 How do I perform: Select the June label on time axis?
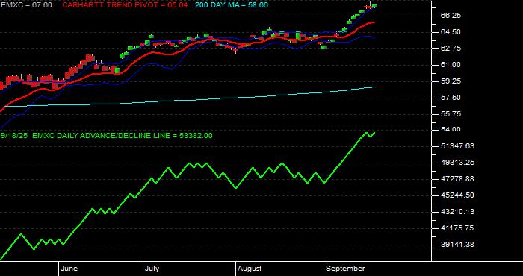tap(69, 269)
